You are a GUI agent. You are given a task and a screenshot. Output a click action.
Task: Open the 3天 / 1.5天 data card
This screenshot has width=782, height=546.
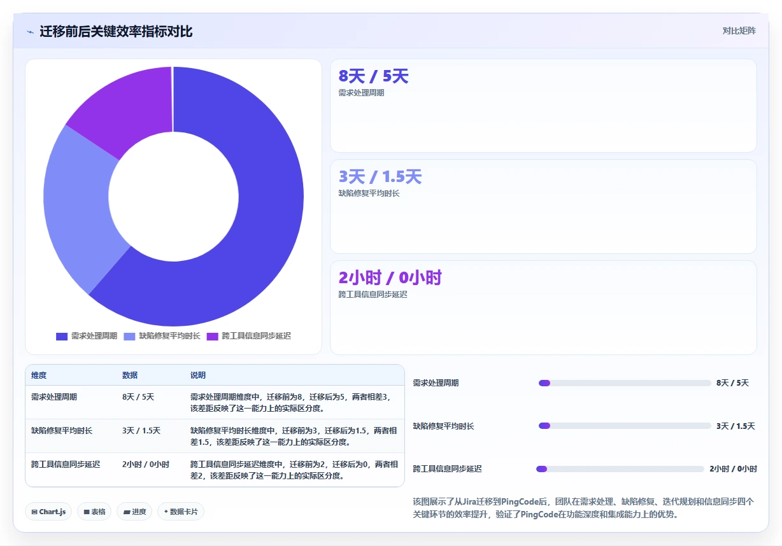543,207
